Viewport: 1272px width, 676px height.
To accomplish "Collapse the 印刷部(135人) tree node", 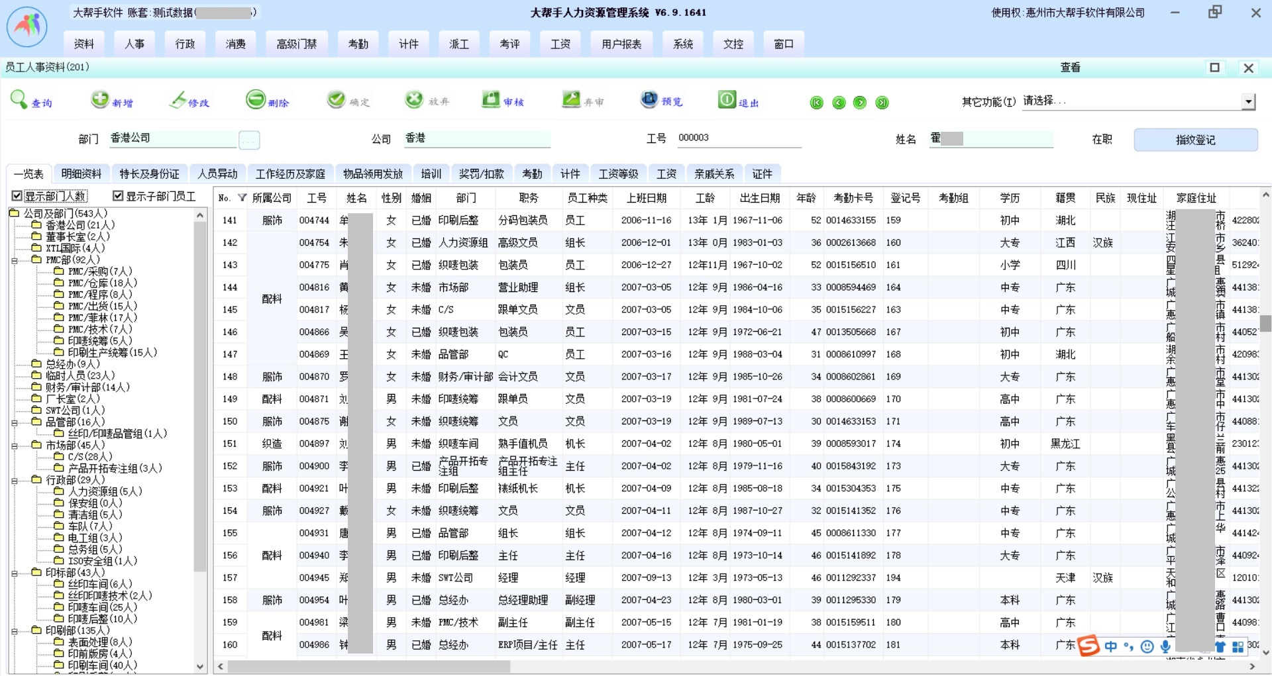I will pyautogui.click(x=15, y=631).
